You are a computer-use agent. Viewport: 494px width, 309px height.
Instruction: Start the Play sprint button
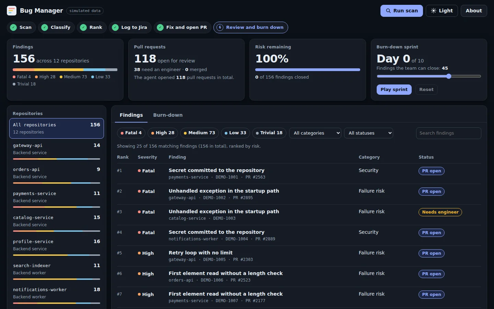click(x=394, y=90)
